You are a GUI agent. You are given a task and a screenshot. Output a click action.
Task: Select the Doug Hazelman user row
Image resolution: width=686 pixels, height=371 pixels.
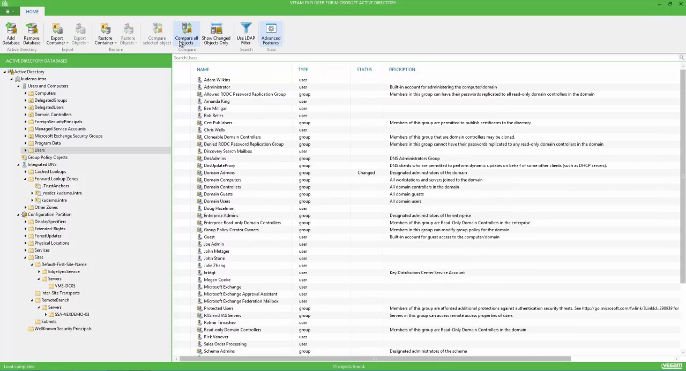(426, 208)
